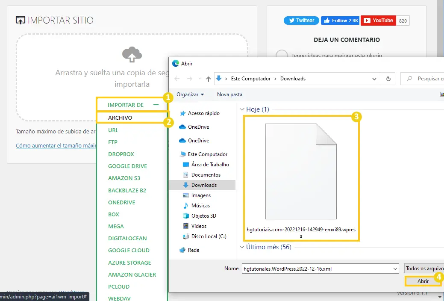This screenshot has height=301, width=444.
Task: Open the Organizar dropdown menu
Action: tap(190, 94)
